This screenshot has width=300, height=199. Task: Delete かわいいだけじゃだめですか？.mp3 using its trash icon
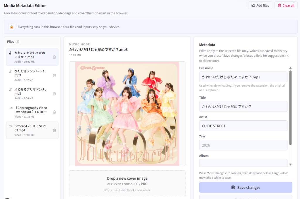54,57
